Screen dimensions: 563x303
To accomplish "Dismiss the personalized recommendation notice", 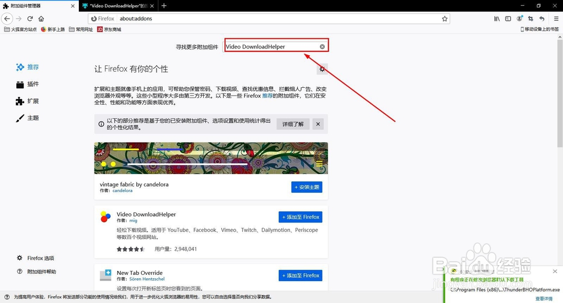I will tap(318, 124).
